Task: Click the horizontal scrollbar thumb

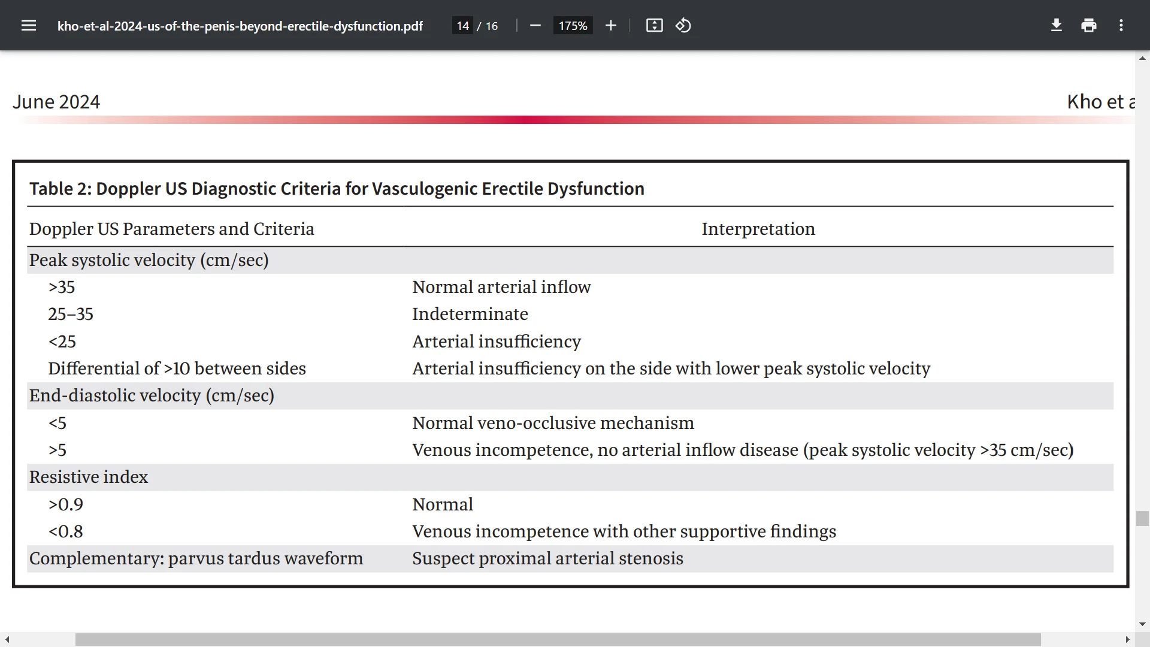Action: click(558, 640)
